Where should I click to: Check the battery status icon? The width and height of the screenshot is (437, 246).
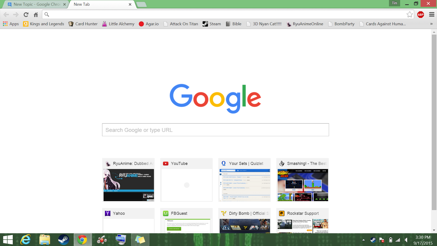tap(391, 240)
